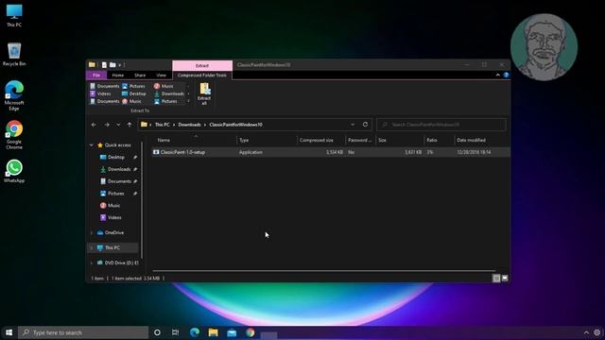
Task: Click the pink Extract contextual tab
Action: (x=202, y=65)
